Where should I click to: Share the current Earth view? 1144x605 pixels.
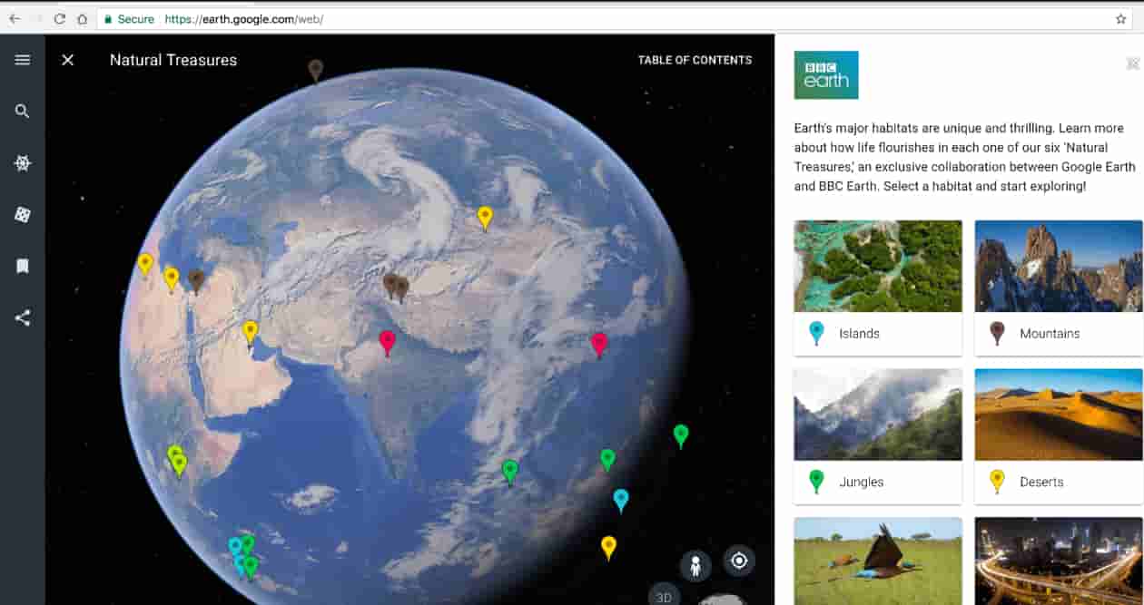tap(22, 317)
